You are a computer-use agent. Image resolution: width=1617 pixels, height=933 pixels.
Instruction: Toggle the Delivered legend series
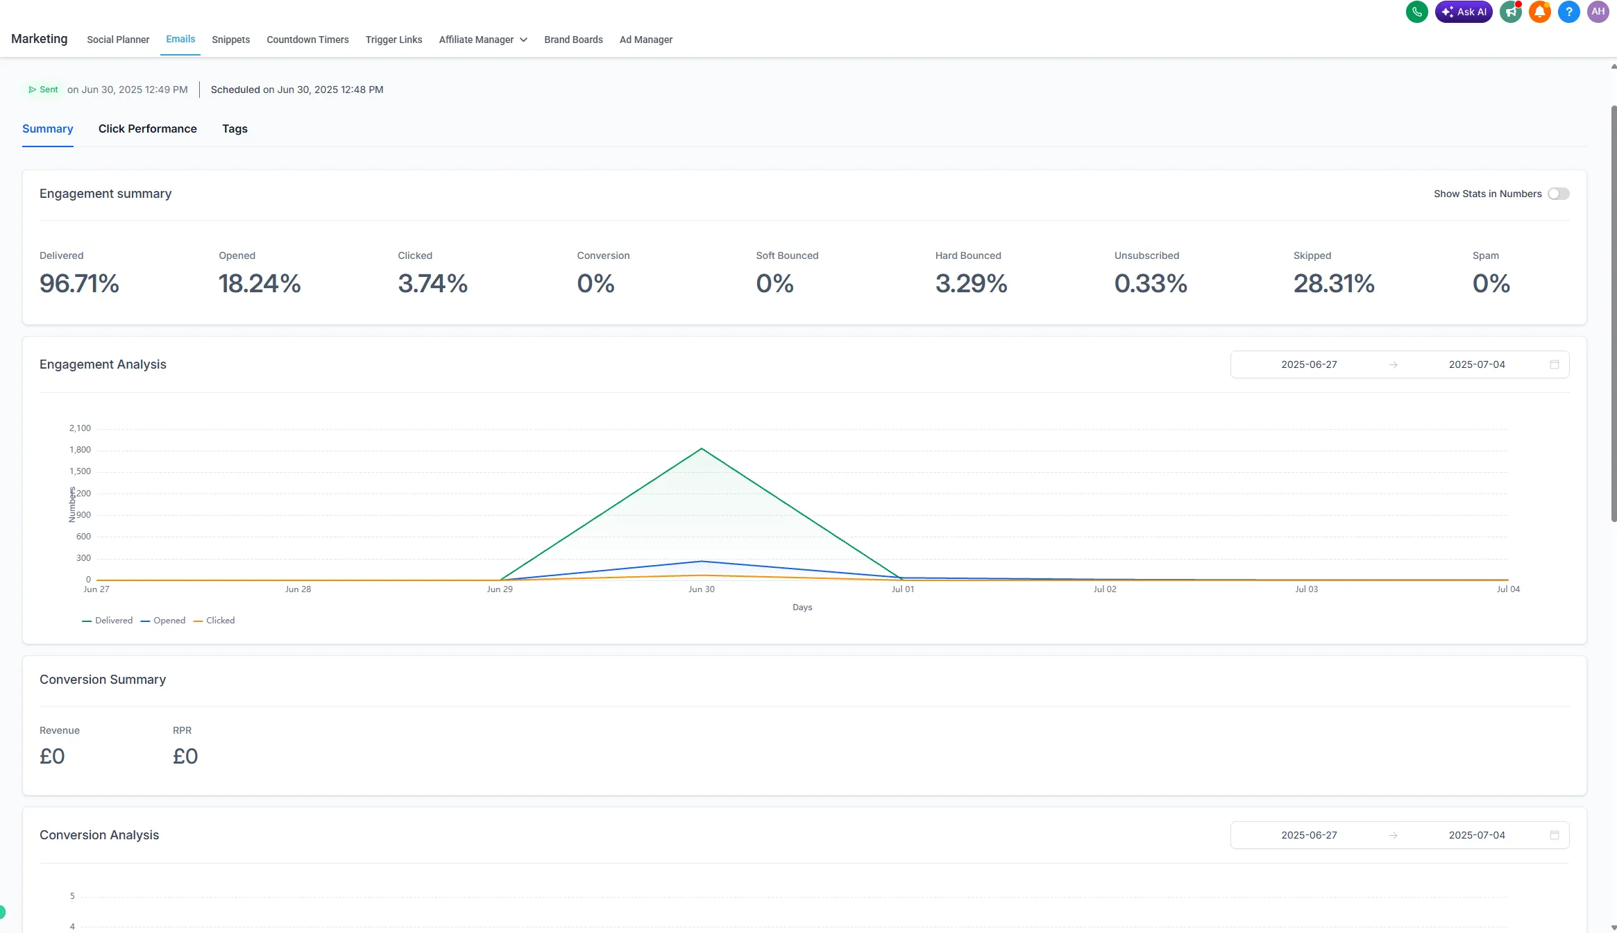[107, 621]
